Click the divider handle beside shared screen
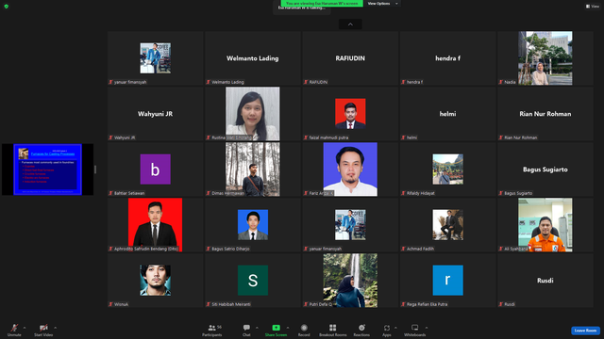 coord(95,169)
